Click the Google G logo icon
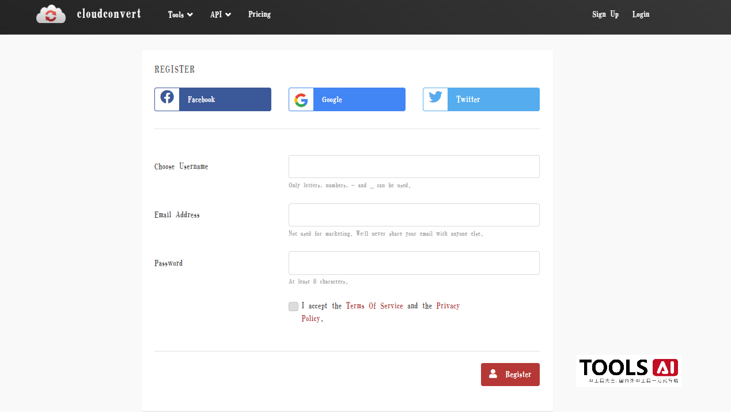The height and width of the screenshot is (412, 731). [x=301, y=100]
